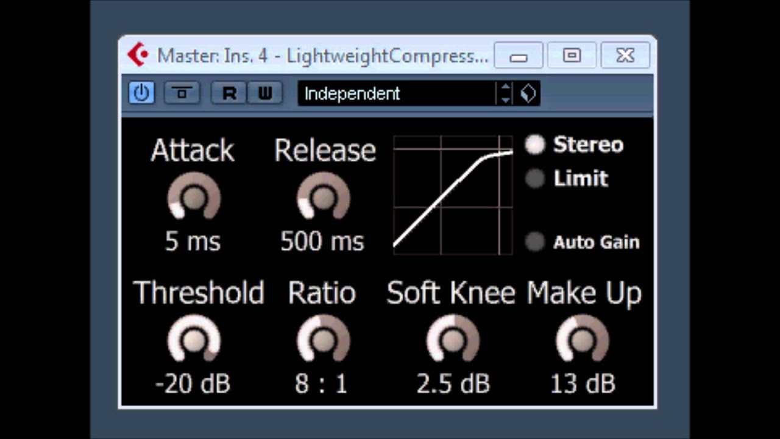Click the Ratio knob

pos(324,339)
